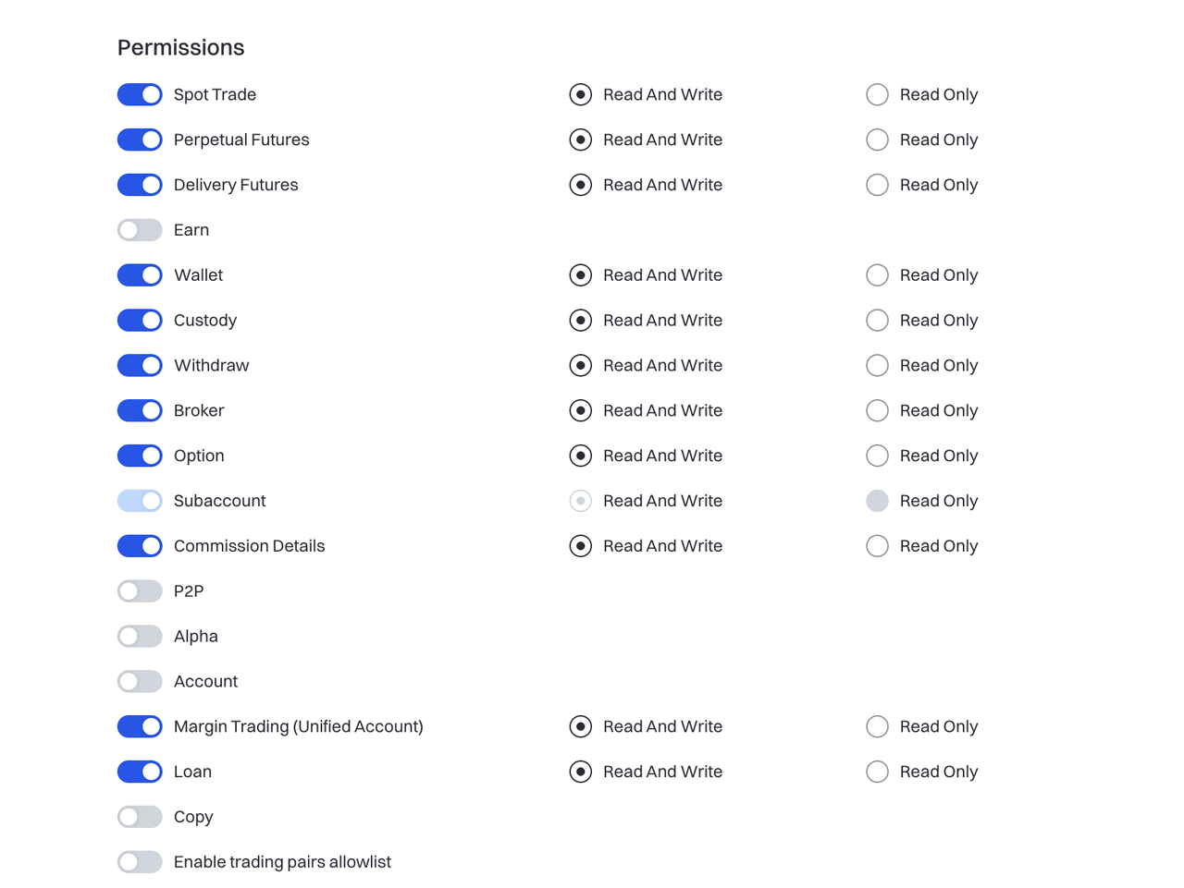Select Read And Write for Broker
Screen dimensions: 1184x888
[581, 410]
